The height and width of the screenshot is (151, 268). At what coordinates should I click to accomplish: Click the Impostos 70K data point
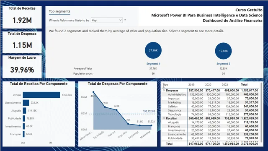128,124
